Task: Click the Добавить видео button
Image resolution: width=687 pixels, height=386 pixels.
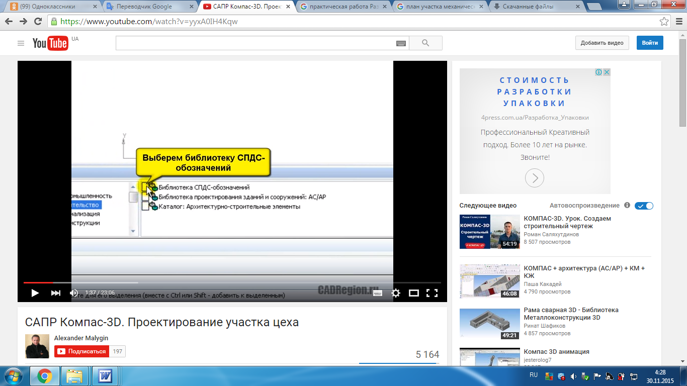Action: pos(602,43)
